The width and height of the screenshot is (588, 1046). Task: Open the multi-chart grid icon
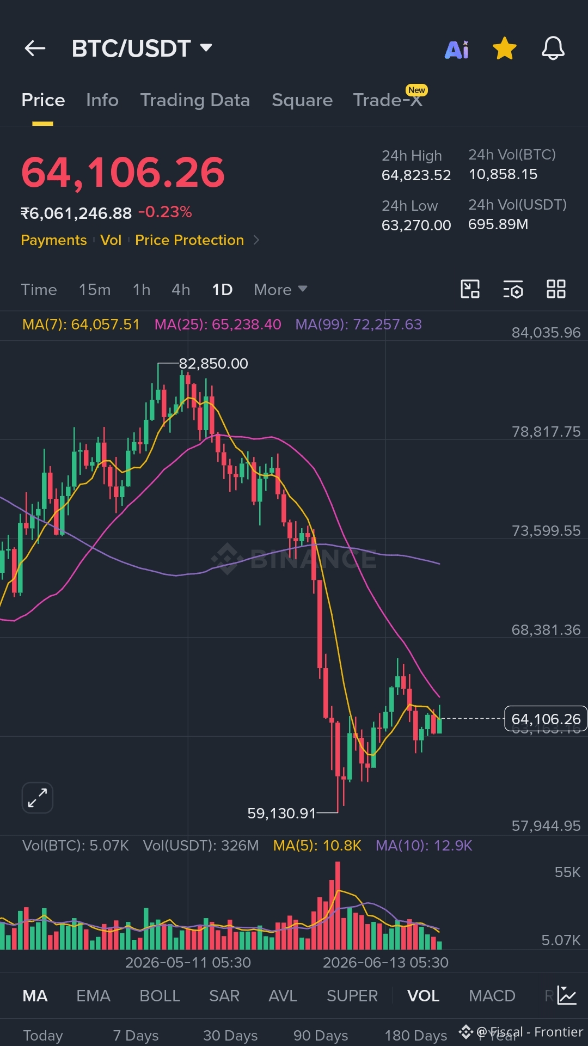pos(556,289)
